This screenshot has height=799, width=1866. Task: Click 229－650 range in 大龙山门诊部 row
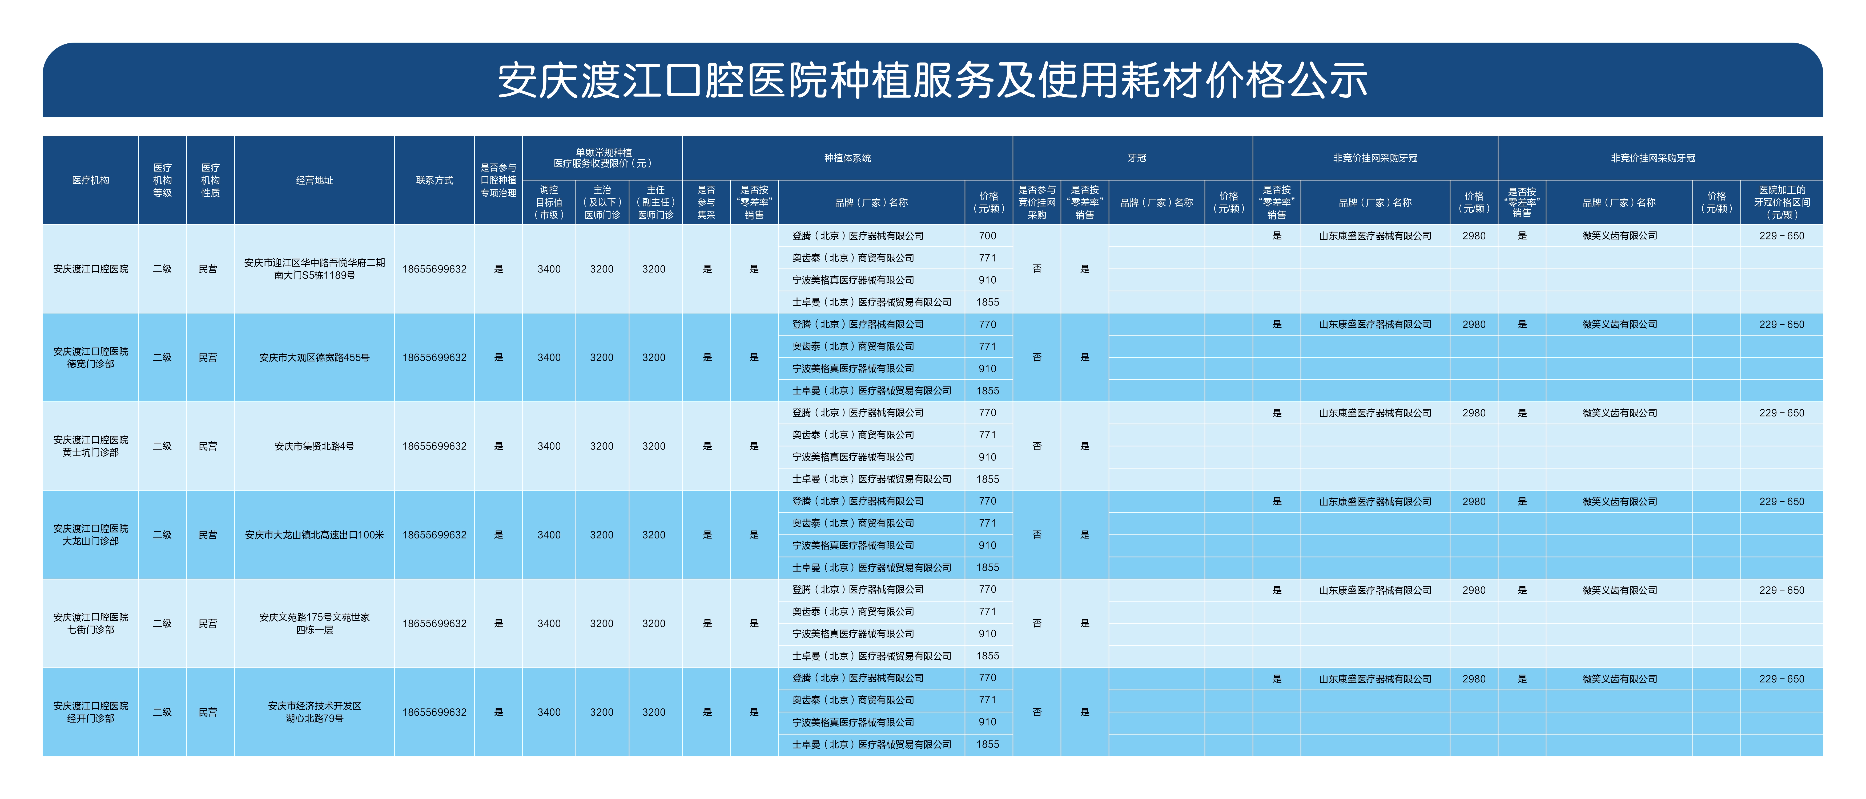click(1782, 502)
